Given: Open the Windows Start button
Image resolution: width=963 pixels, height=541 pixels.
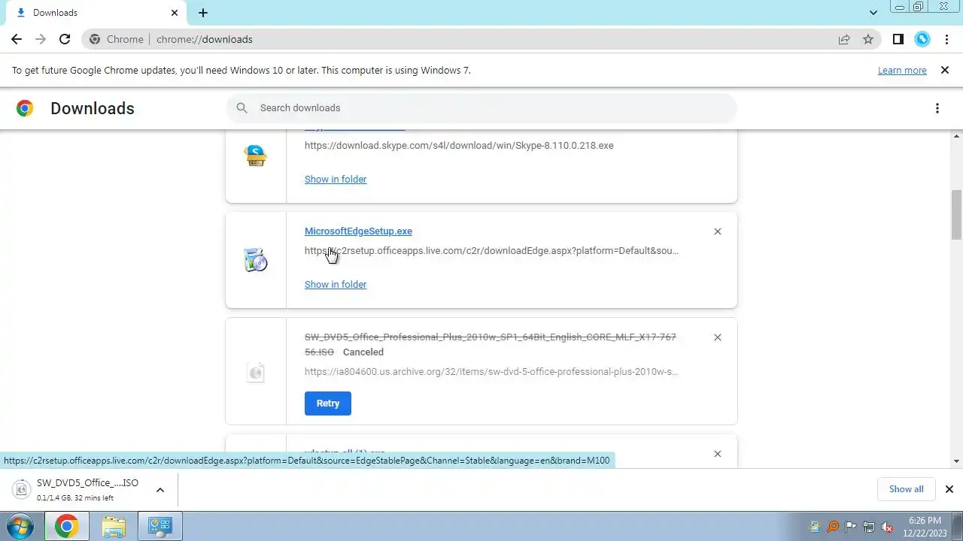Looking at the screenshot, I should point(20,526).
